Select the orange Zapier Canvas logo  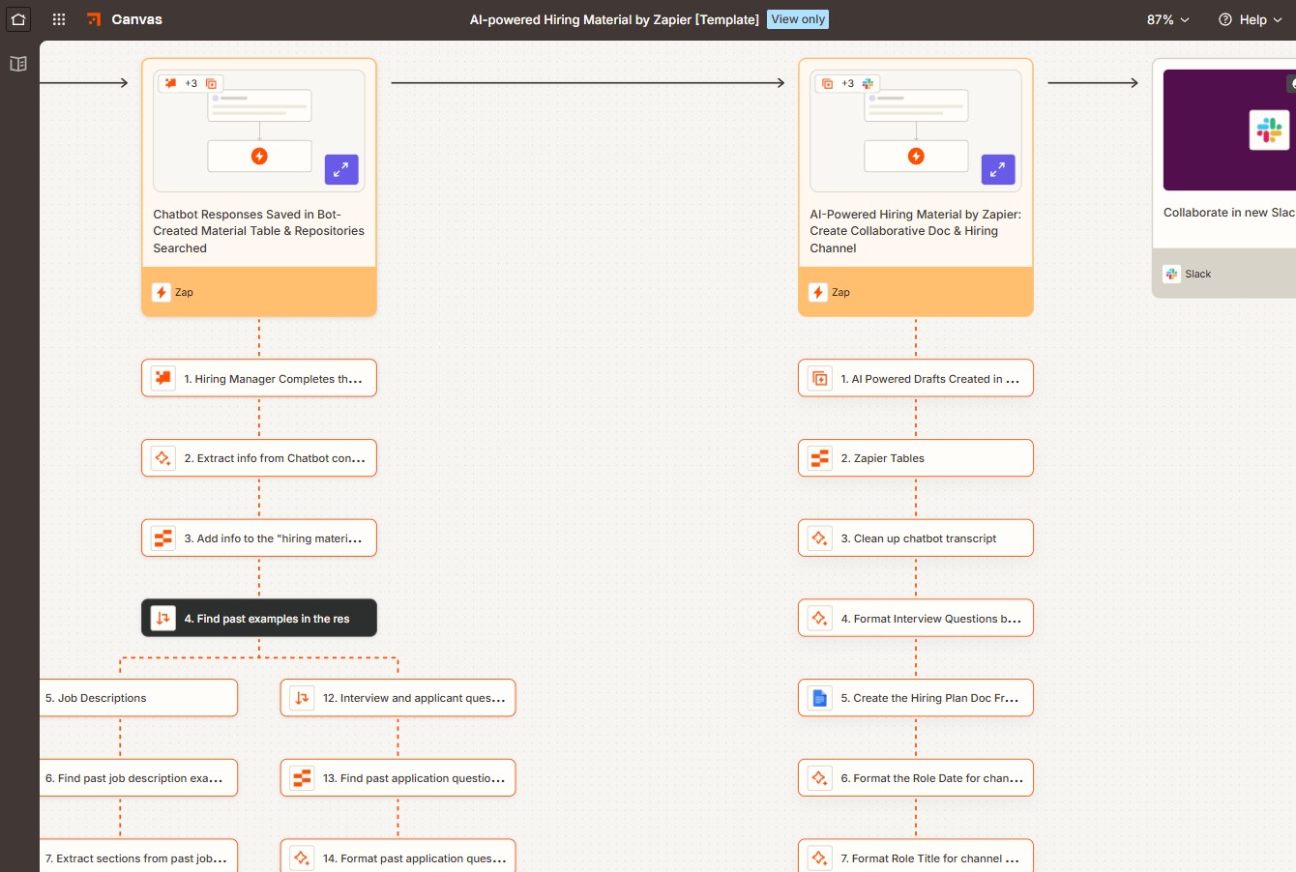tap(93, 18)
